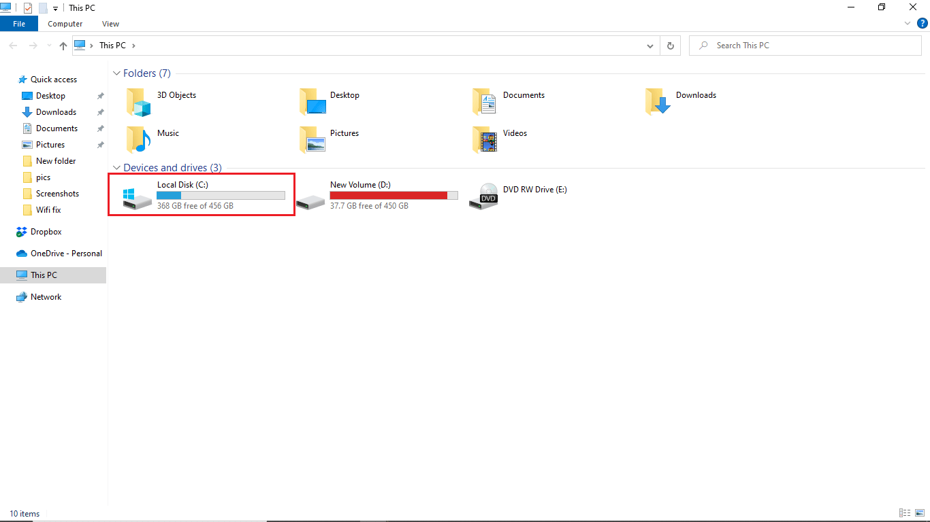Click the Dropbox label in sidebar
This screenshot has width=930, height=522.
point(46,232)
